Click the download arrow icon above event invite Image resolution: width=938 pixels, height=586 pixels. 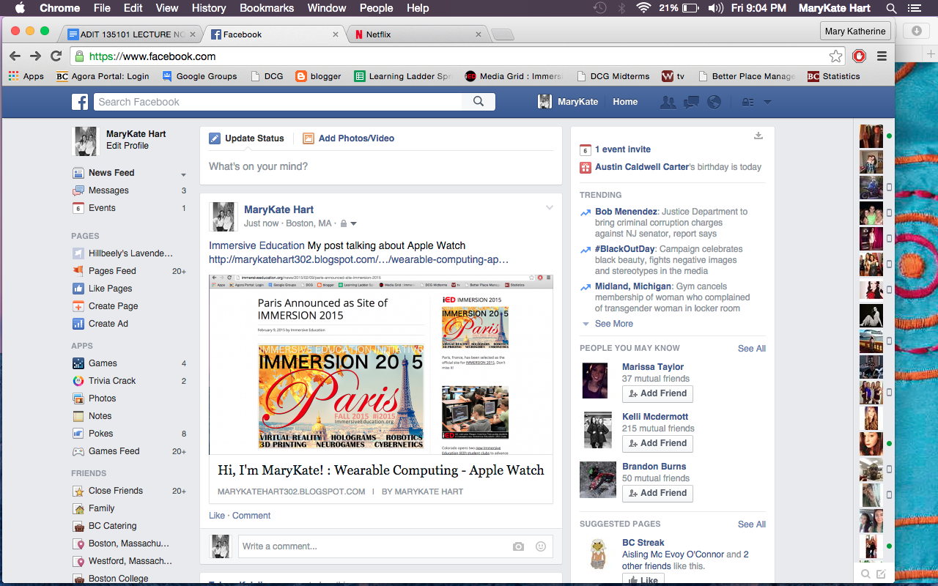pyautogui.click(x=758, y=136)
